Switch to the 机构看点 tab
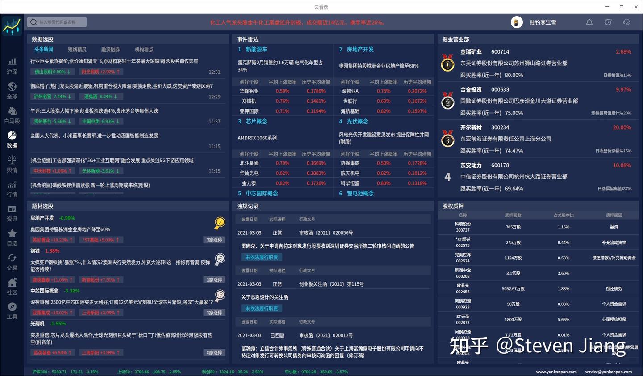This screenshot has height=376, width=643. (x=144, y=50)
